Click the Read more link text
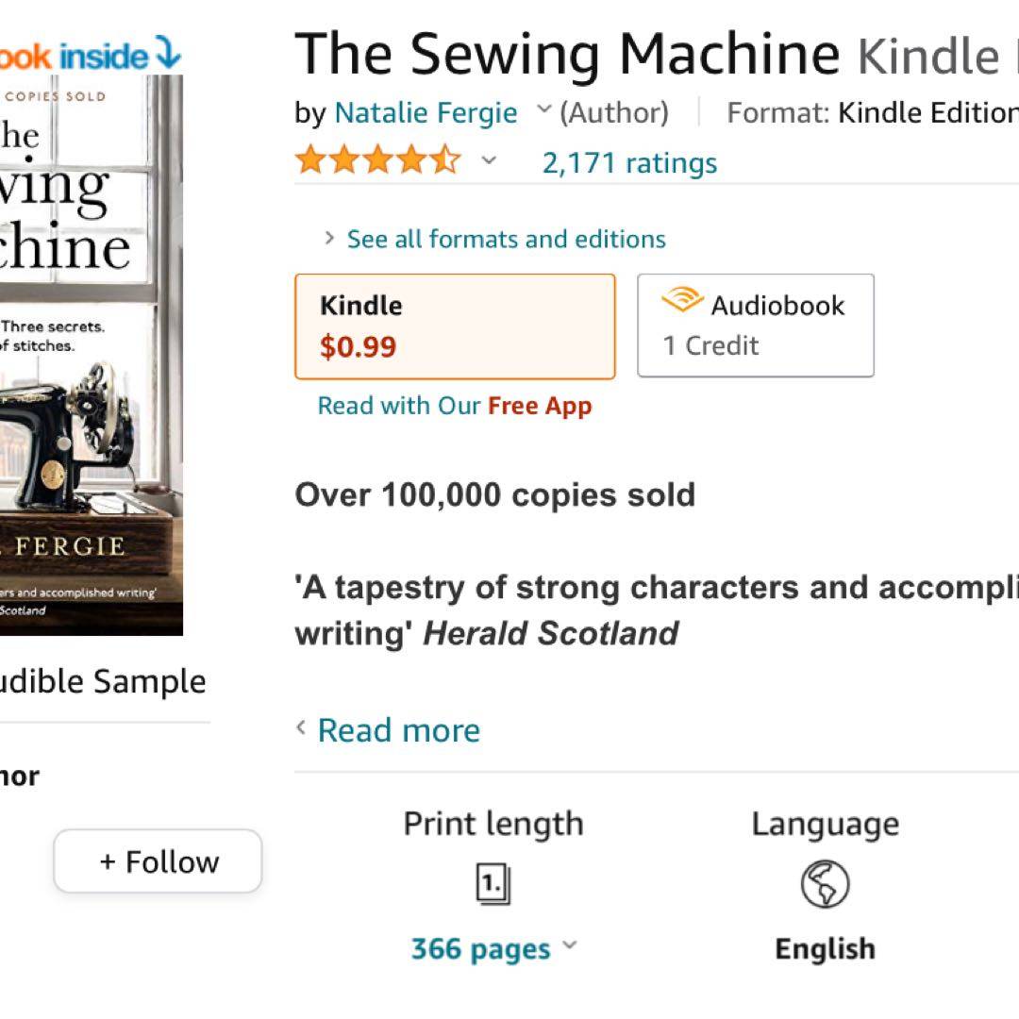Viewport: 1019px width, 1019px height. coord(398,729)
